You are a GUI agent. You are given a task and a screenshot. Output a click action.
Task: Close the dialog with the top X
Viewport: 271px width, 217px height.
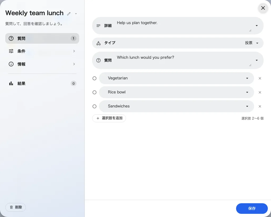(x=263, y=8)
